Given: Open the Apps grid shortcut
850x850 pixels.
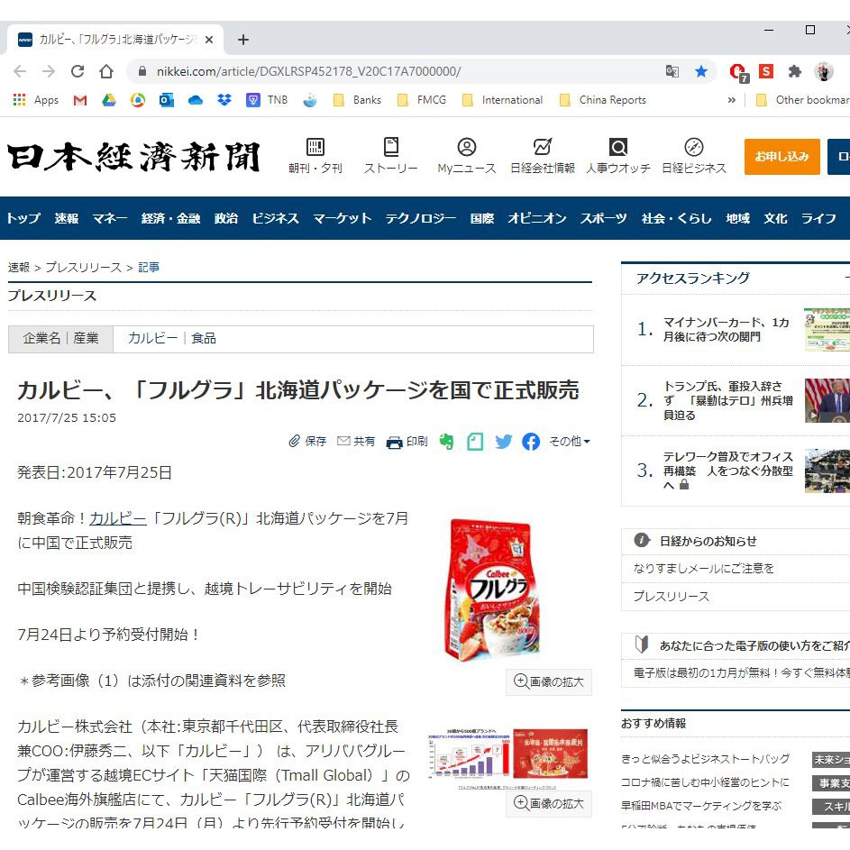Looking at the screenshot, I should (x=36, y=100).
